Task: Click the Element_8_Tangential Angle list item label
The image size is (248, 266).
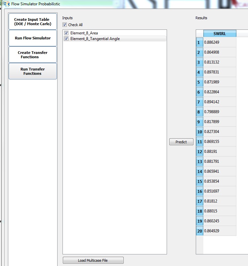Action: [x=95, y=39]
